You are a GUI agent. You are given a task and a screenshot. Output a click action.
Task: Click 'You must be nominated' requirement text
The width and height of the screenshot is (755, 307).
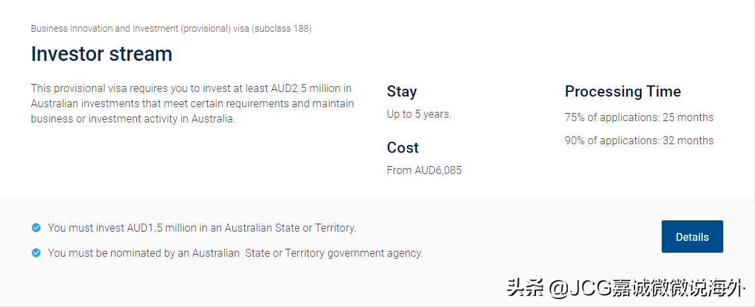235,253
